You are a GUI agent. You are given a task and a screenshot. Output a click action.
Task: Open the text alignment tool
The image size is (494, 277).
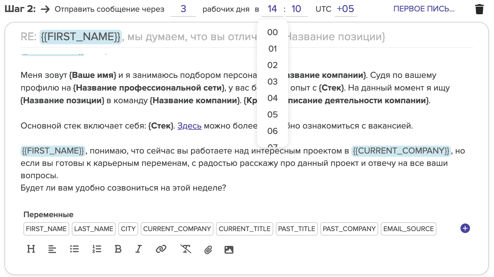[x=52, y=249]
